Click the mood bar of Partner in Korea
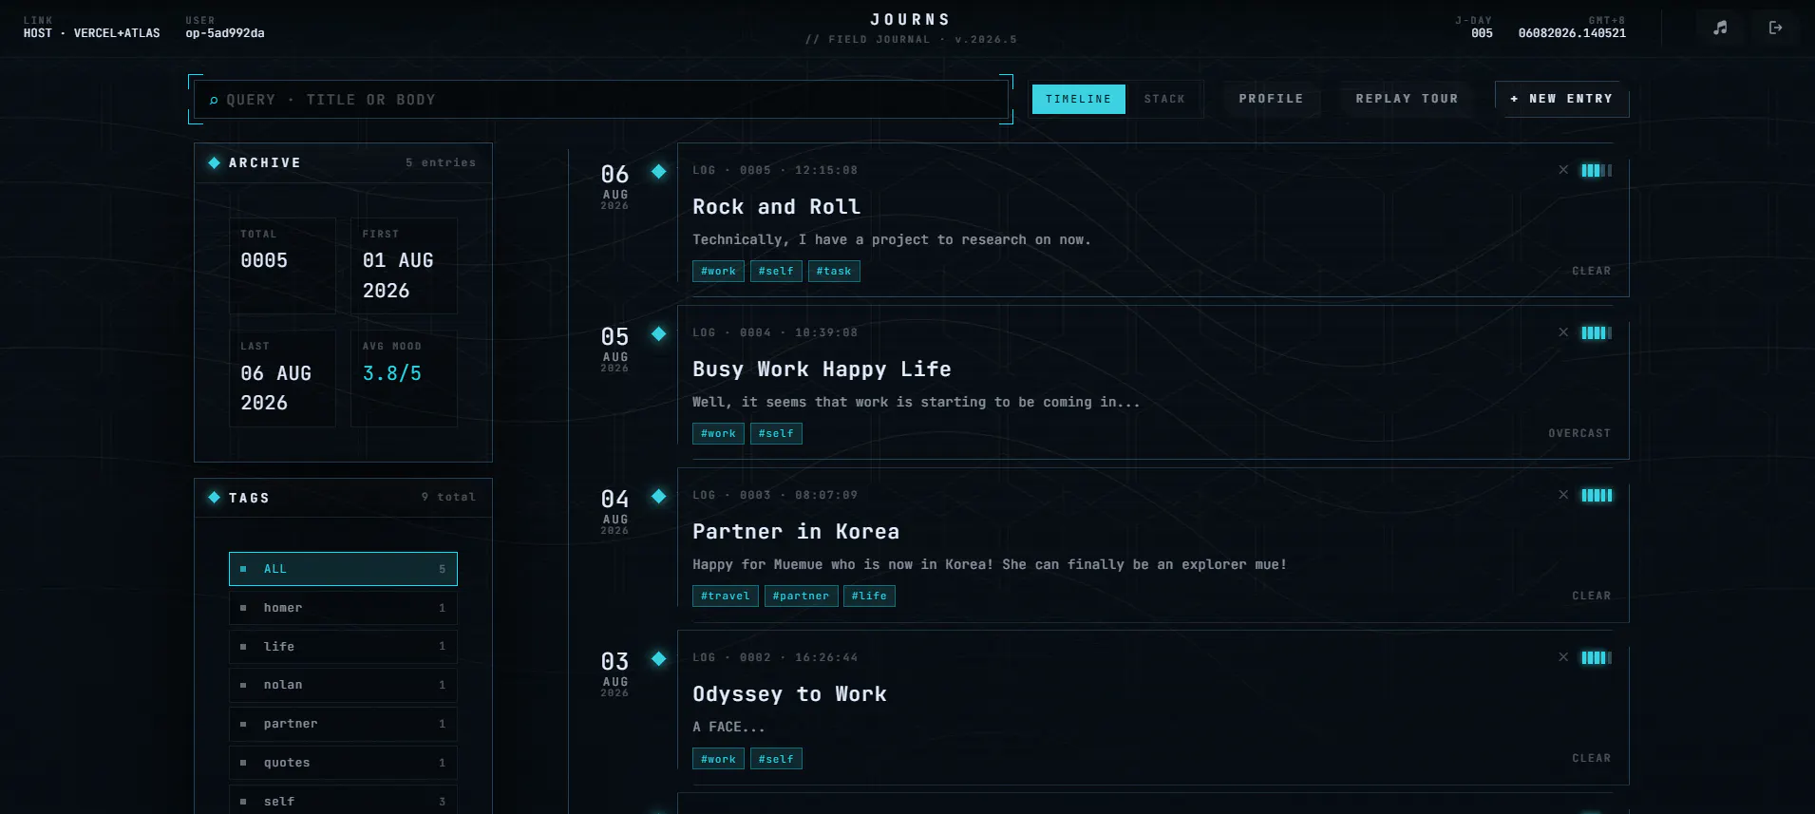 (1597, 495)
